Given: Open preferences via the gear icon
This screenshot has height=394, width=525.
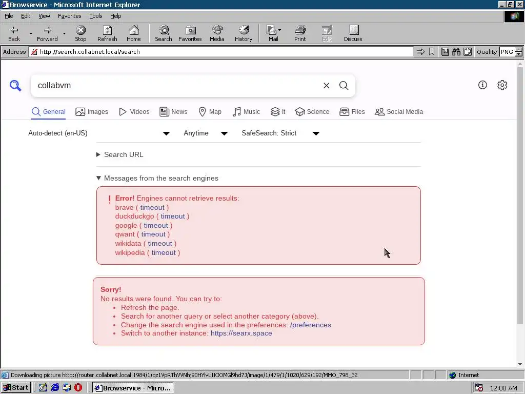Looking at the screenshot, I should click(x=502, y=85).
